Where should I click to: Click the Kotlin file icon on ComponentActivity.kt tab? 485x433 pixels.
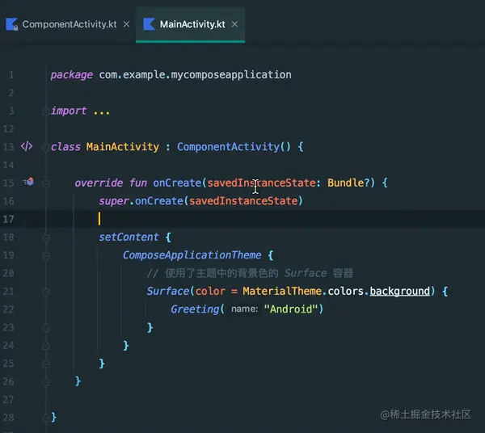[x=12, y=24]
